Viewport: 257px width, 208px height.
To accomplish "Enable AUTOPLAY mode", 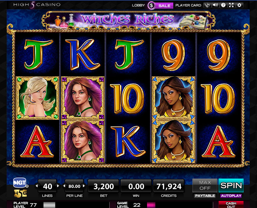I will click(x=231, y=196).
